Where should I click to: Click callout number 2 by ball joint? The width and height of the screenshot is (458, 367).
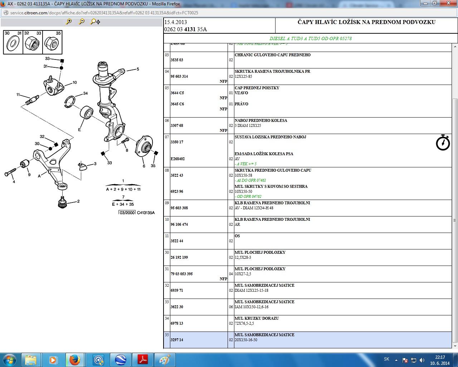pos(78,201)
